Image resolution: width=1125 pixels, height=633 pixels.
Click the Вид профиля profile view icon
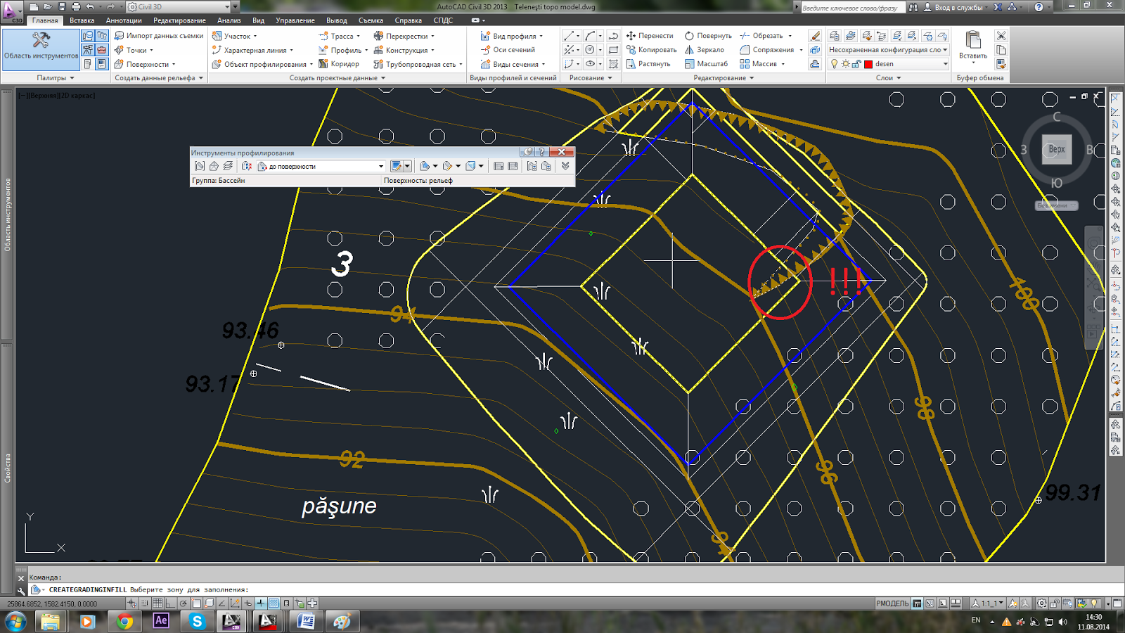(x=485, y=36)
